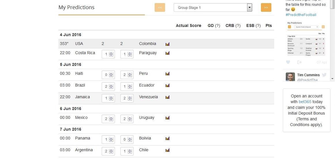Click Tim Cummins' profile picture
The image size is (335, 159).
coord(290,77)
